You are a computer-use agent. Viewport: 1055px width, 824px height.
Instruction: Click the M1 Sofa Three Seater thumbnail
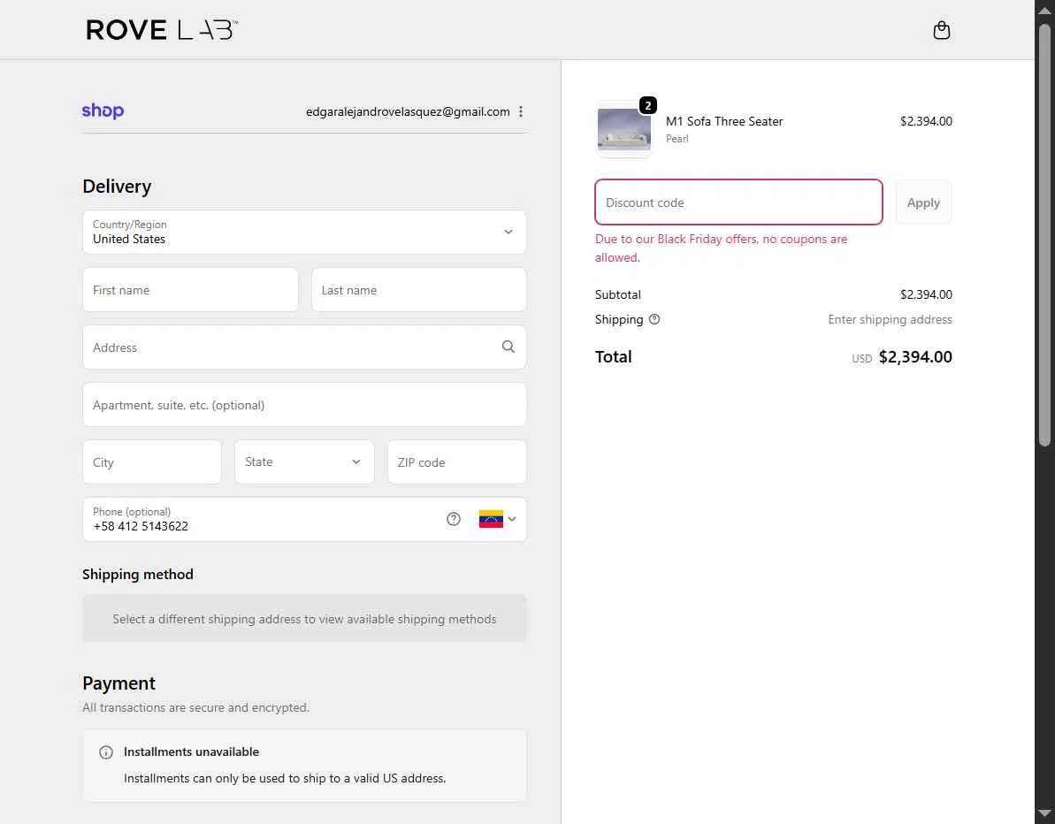623,130
